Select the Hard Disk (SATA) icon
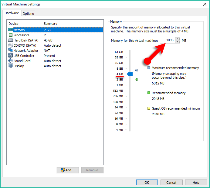210x188 pixels. pyautogui.click(x=11, y=40)
